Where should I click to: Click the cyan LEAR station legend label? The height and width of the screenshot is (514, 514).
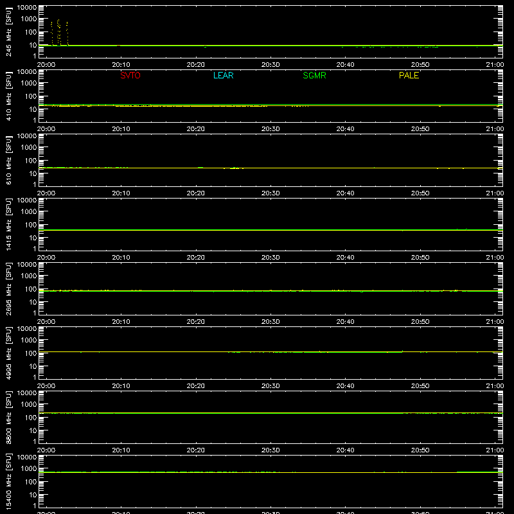(x=223, y=75)
